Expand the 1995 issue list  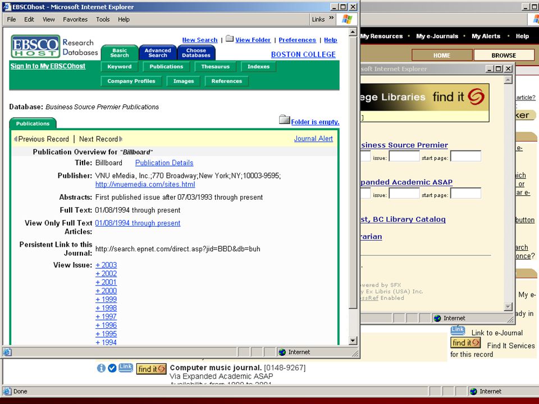pyautogui.click(x=106, y=333)
